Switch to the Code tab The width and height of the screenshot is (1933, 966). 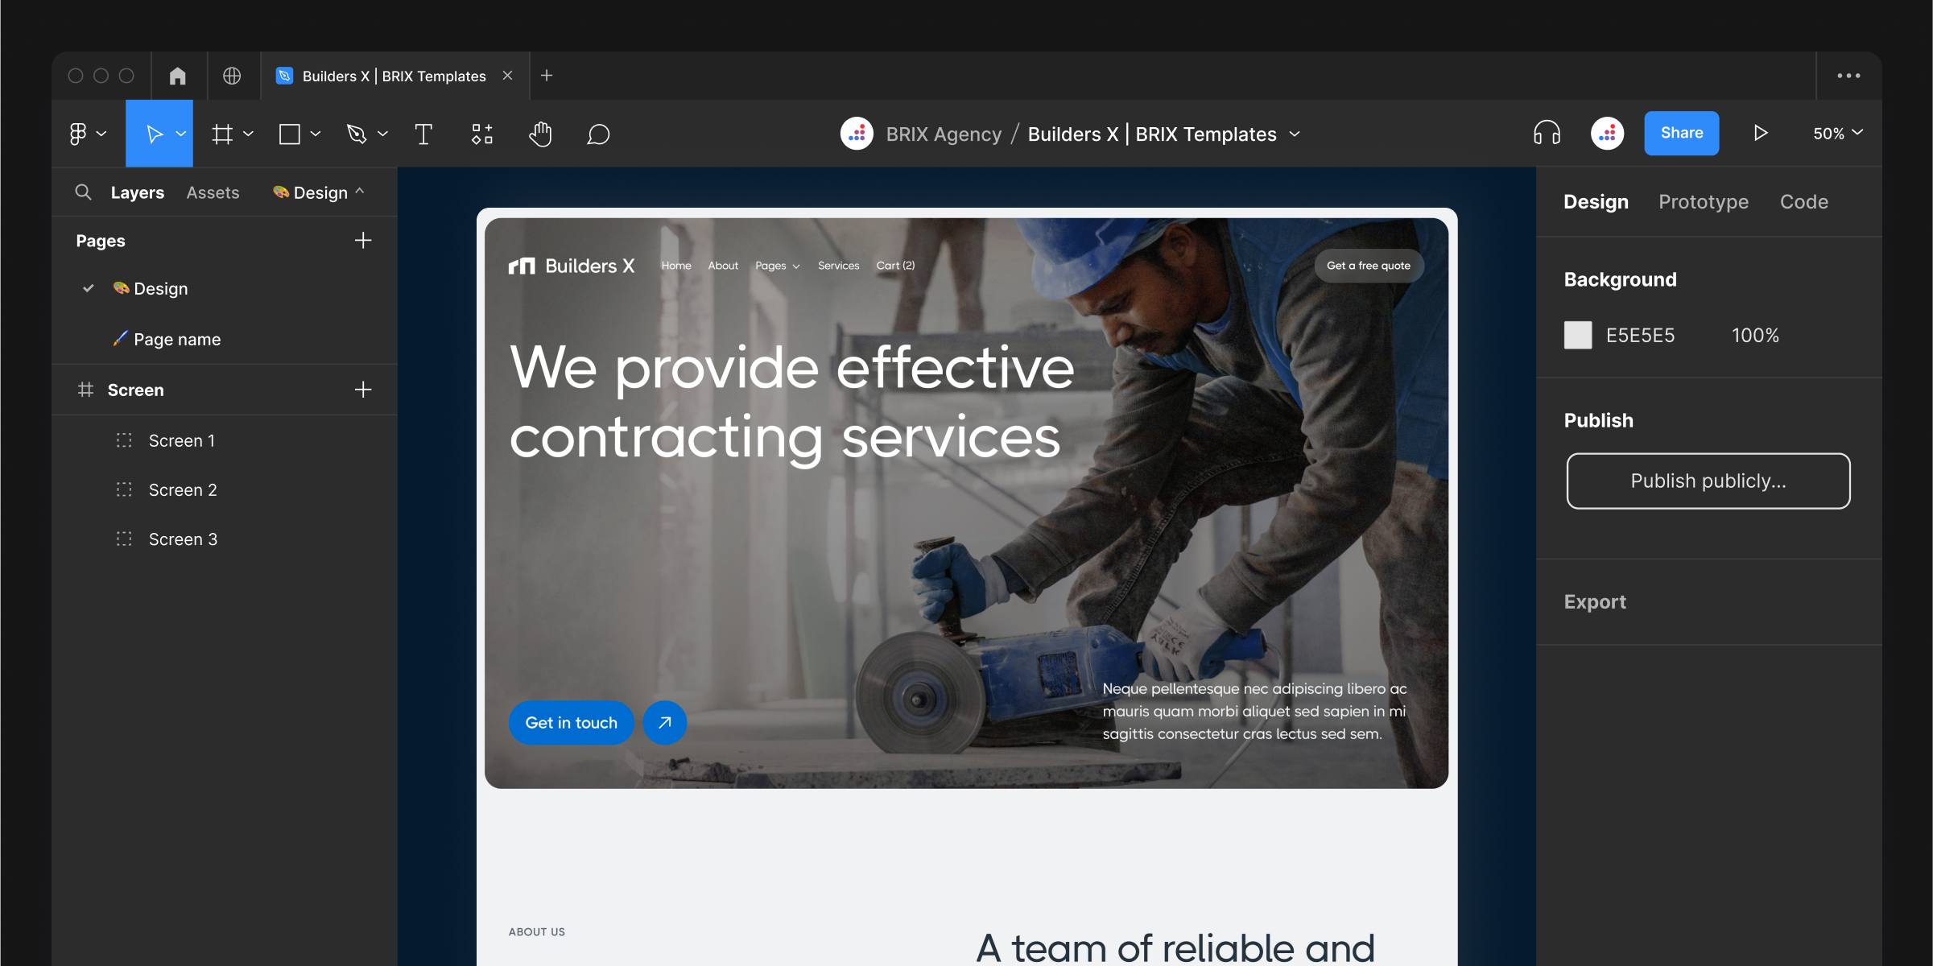1805,200
